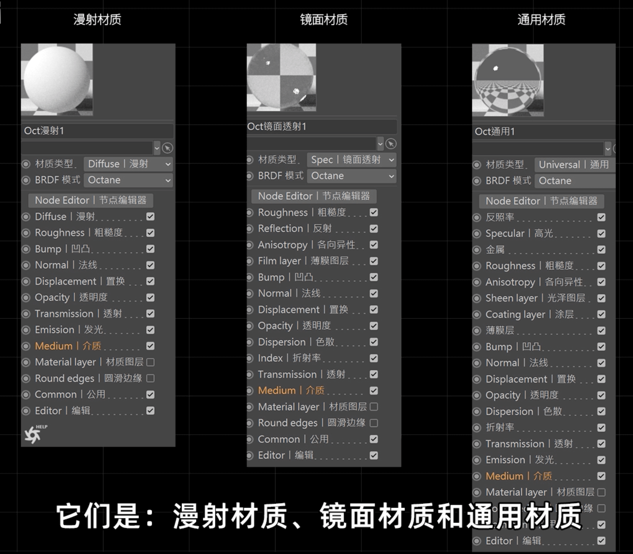This screenshot has height=554, width=633.
Task: Click the keyframe circle beside Diffuse | 漫射
Action: click(26, 217)
